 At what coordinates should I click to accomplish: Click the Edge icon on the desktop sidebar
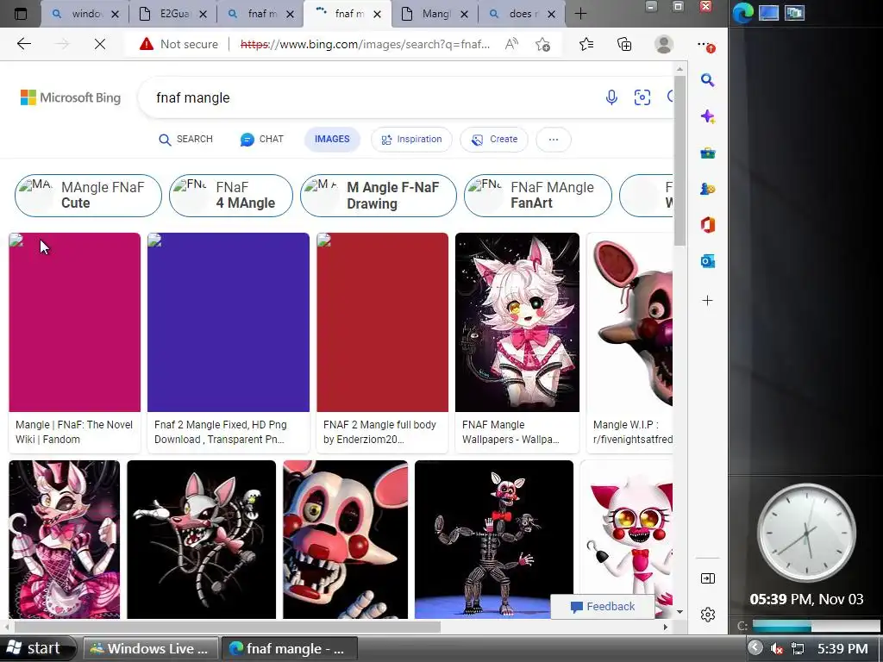[742, 13]
